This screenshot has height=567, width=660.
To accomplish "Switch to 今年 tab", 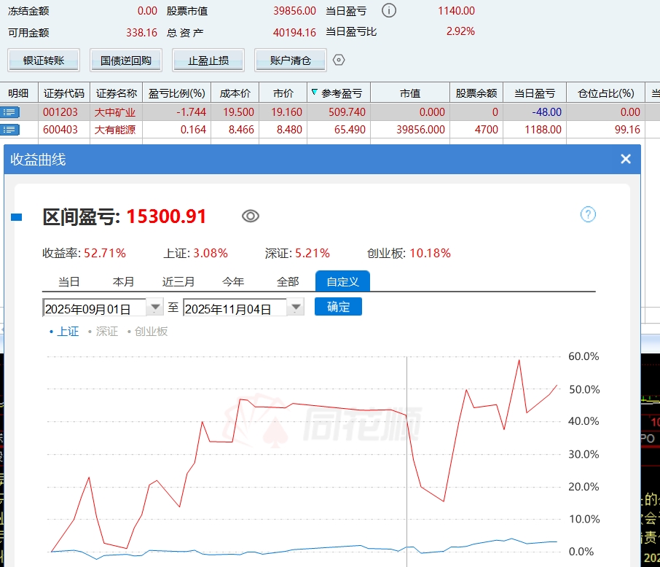I will click(233, 281).
